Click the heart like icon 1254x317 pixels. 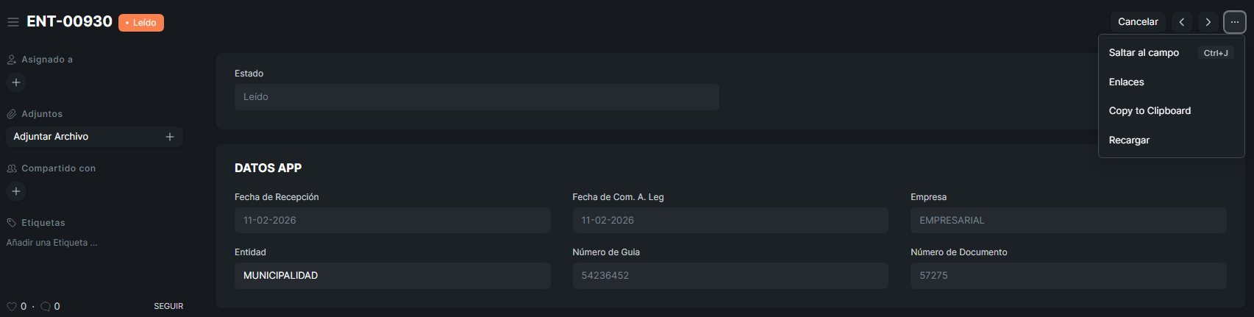(x=12, y=307)
